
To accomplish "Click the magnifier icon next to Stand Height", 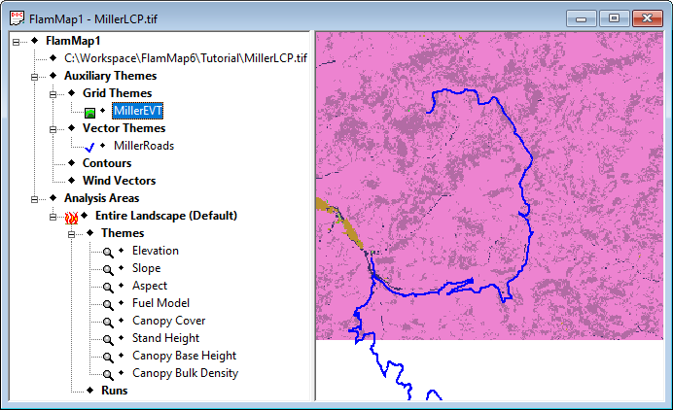I will pos(108,340).
